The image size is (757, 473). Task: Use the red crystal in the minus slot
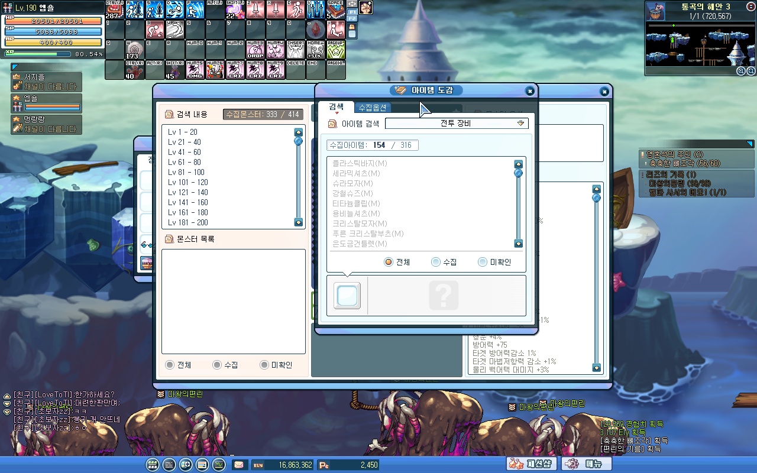point(316,30)
